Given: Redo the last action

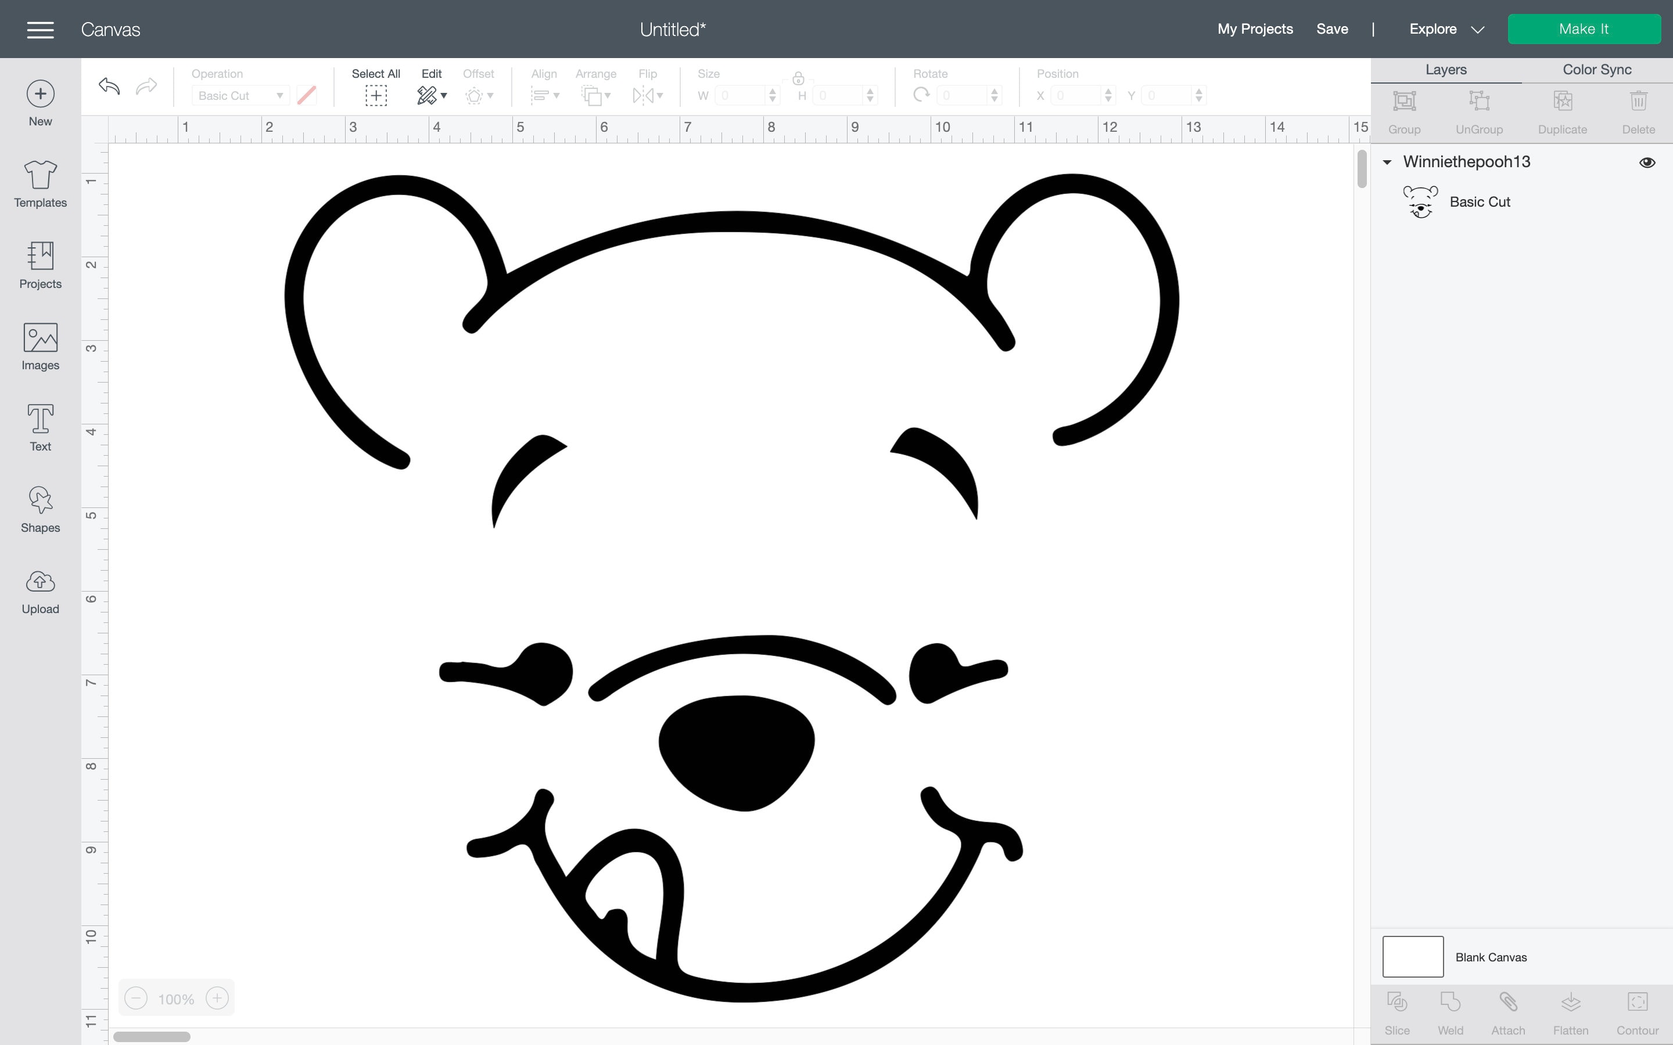Looking at the screenshot, I should point(146,87).
